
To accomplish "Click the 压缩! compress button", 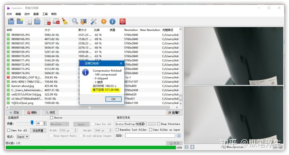I will pos(174,112).
